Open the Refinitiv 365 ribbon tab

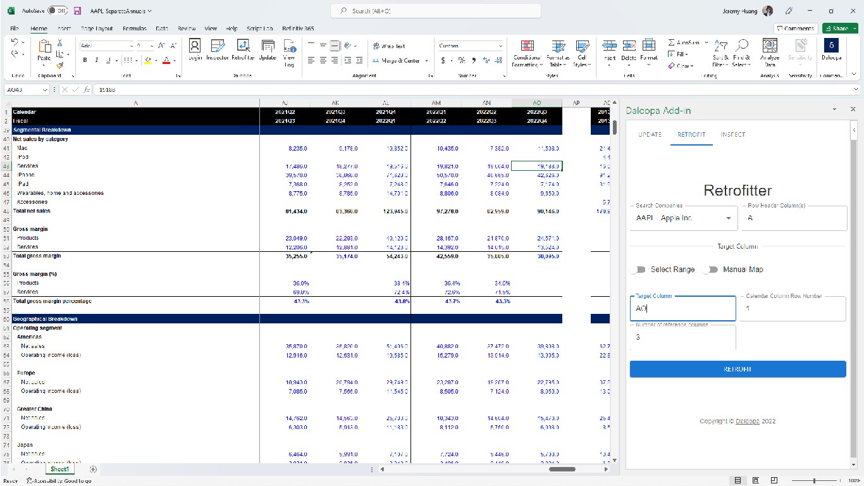pos(298,28)
